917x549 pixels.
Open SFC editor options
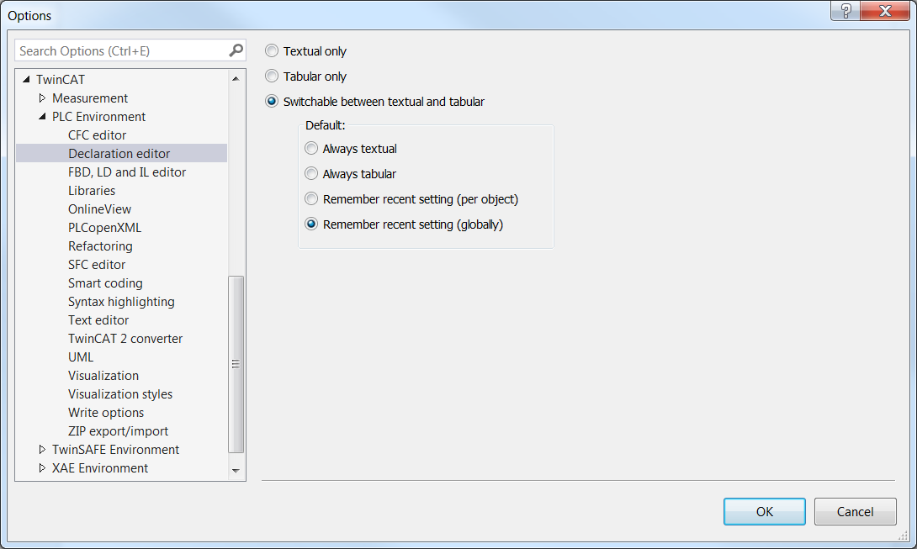pyautogui.click(x=97, y=265)
